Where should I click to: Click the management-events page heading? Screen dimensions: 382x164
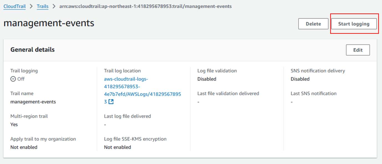[x=49, y=23]
